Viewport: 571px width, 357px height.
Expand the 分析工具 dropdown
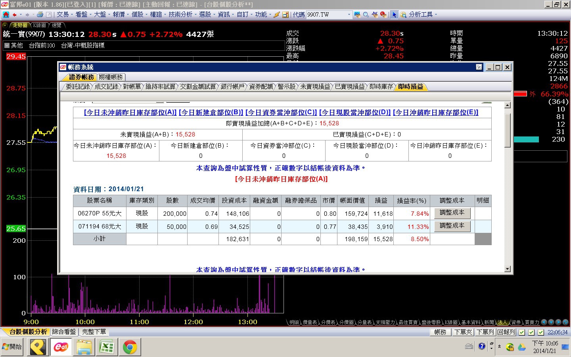pyautogui.click(x=423, y=15)
